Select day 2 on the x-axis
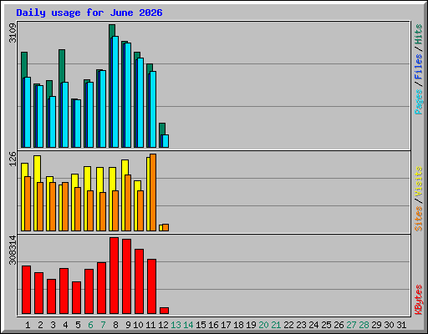428x334 pixels. click(40, 325)
